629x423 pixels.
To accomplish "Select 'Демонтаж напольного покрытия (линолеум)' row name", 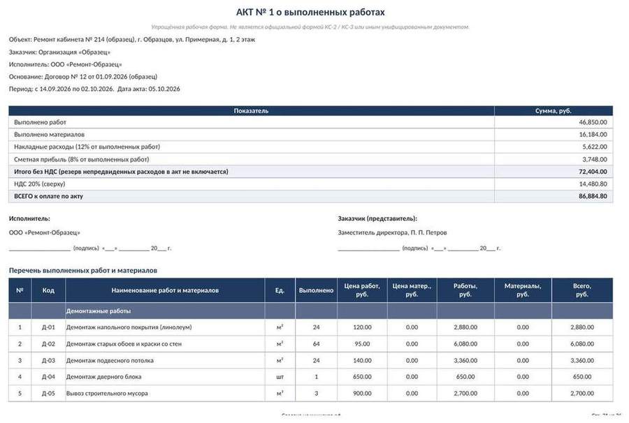I will tap(129, 327).
